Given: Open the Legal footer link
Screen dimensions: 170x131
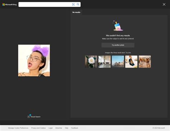Looking at the screenshot, I should click(51, 128).
